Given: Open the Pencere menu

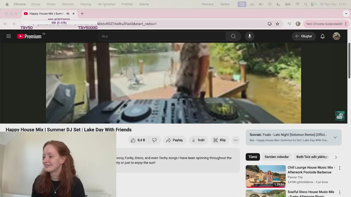Looking at the screenshot, I should (x=208, y=4).
